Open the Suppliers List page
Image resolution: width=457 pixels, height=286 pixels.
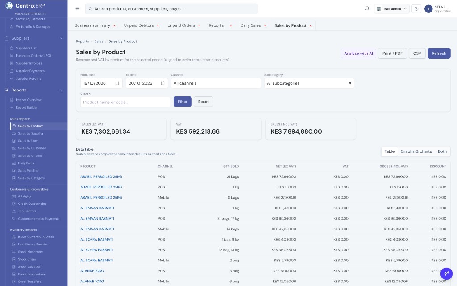click(x=26, y=48)
